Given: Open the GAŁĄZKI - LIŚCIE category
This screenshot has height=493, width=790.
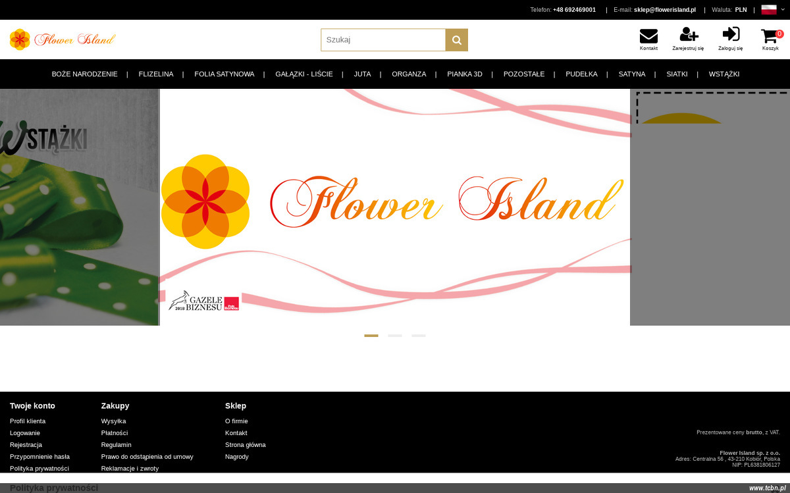Looking at the screenshot, I should (304, 74).
